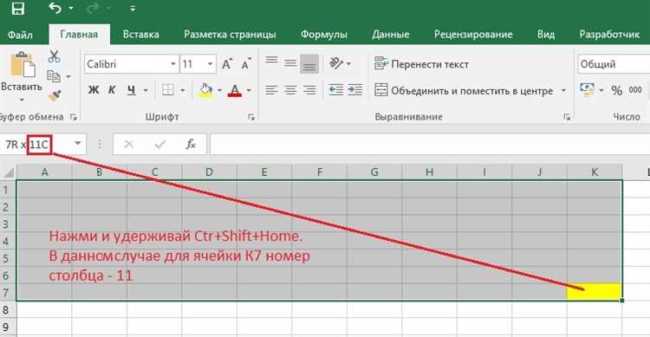Open the Вид ribbon tab
This screenshot has height=337, width=650.
click(x=546, y=35)
